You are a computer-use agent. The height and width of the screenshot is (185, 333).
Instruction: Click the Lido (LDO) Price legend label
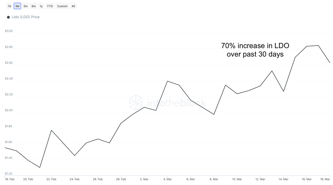pos(26,17)
